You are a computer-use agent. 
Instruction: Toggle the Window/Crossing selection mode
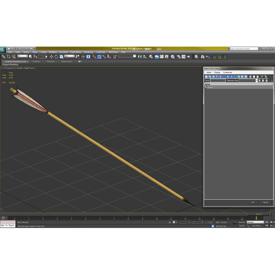click(x=45, y=57)
